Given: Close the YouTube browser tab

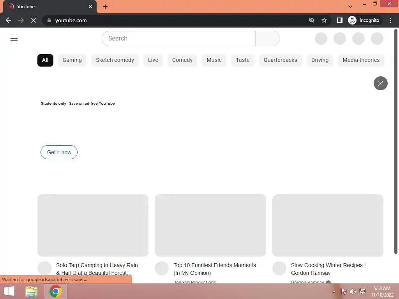Looking at the screenshot, I should 90,7.
